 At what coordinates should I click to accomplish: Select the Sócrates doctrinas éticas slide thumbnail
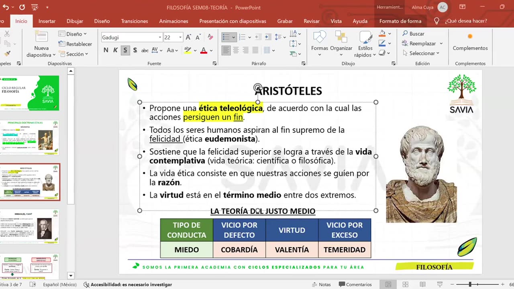pyautogui.click(x=30, y=137)
